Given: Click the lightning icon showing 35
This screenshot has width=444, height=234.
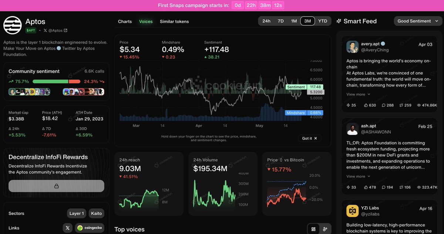Looking at the screenshot, I should point(348,105).
